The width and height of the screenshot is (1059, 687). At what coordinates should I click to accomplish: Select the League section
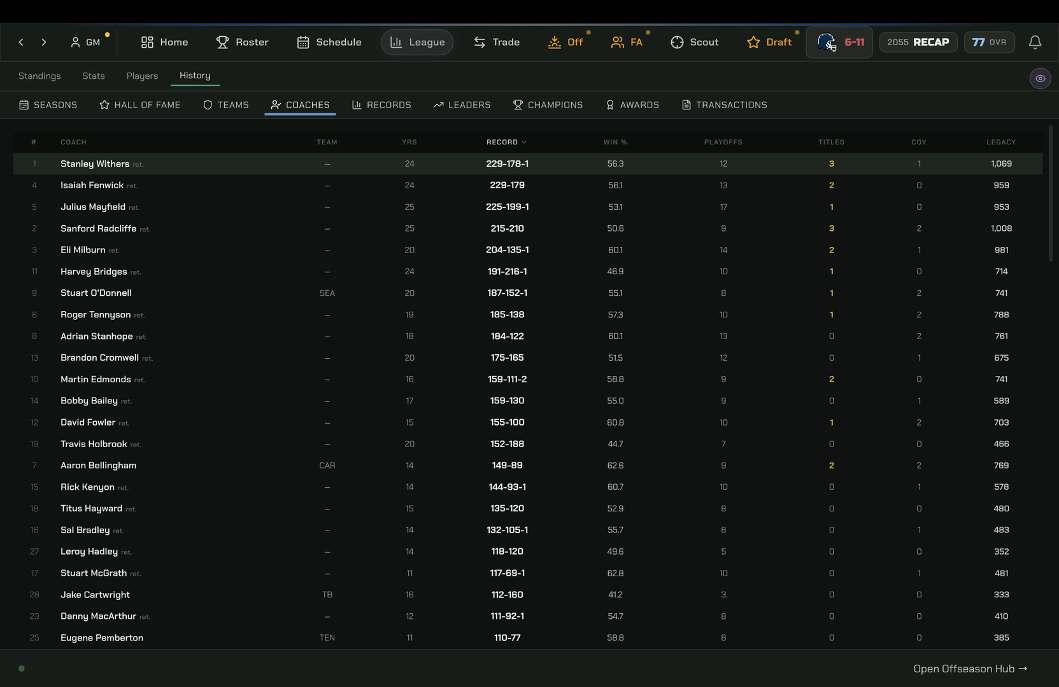click(417, 42)
